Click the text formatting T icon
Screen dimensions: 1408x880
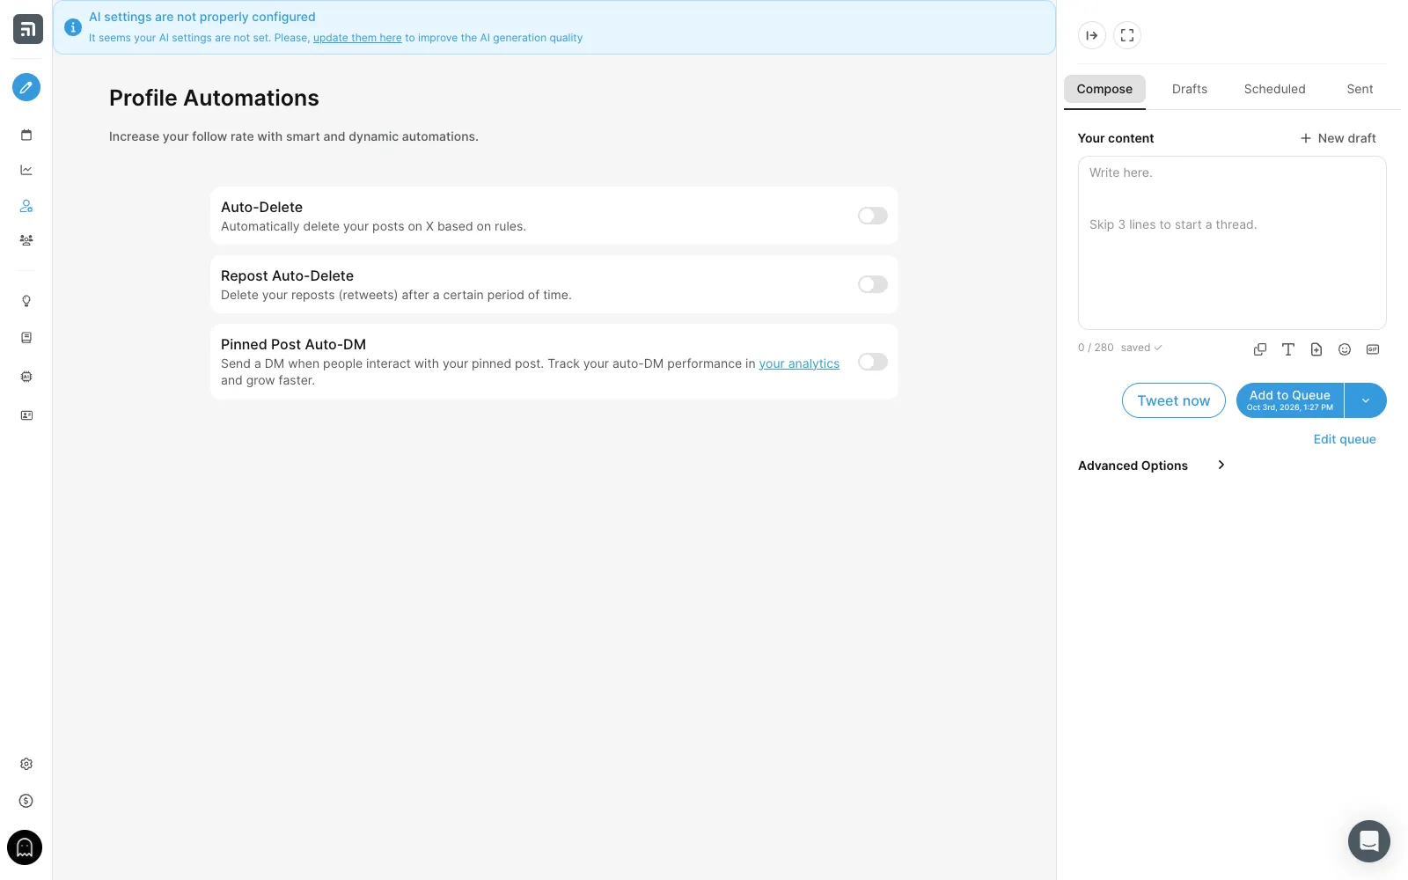point(1288,349)
